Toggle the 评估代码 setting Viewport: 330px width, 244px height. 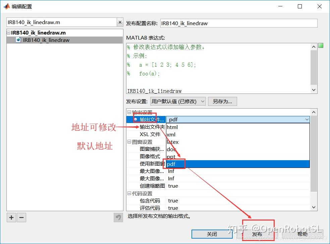pos(174,208)
